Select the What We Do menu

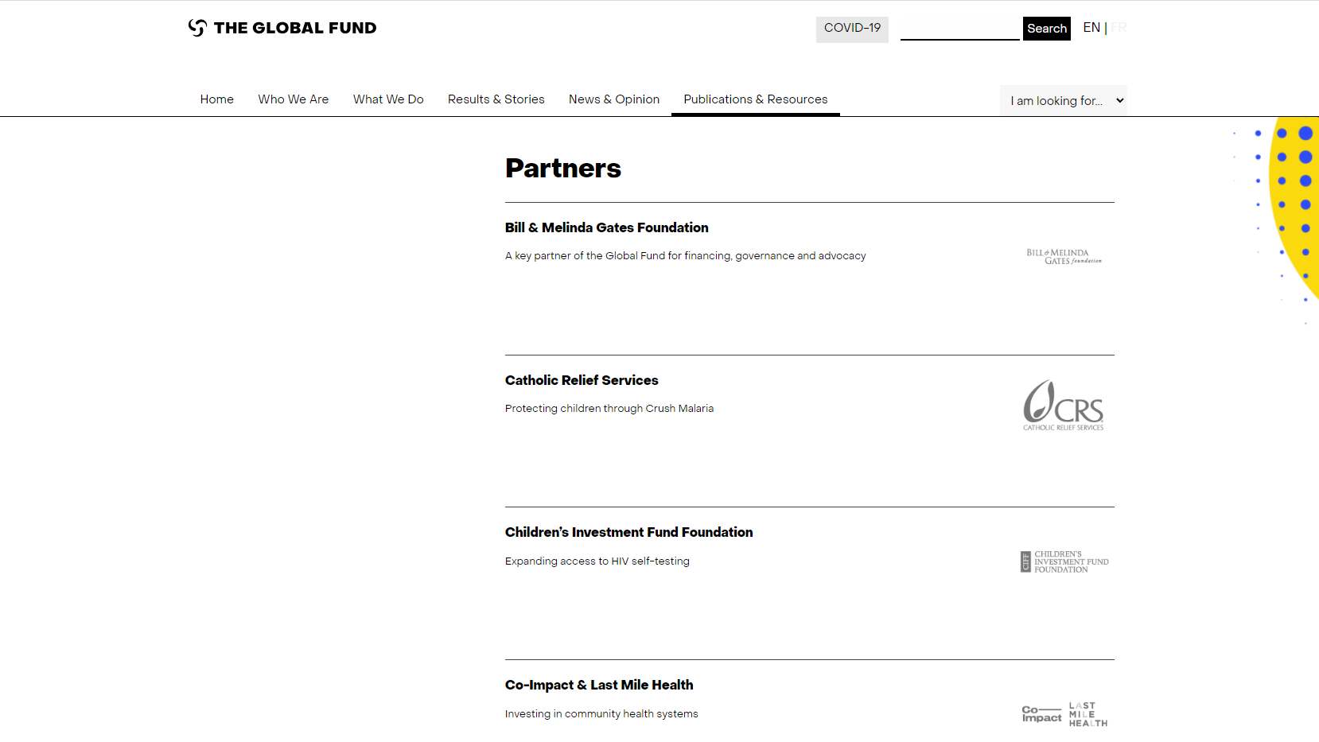click(388, 99)
